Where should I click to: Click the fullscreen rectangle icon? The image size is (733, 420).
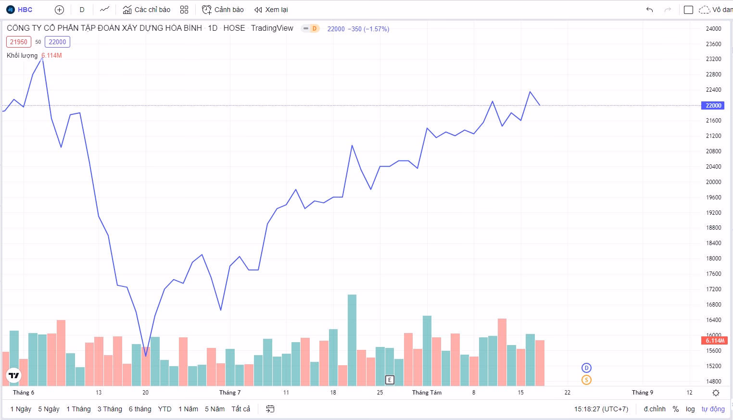click(x=688, y=10)
